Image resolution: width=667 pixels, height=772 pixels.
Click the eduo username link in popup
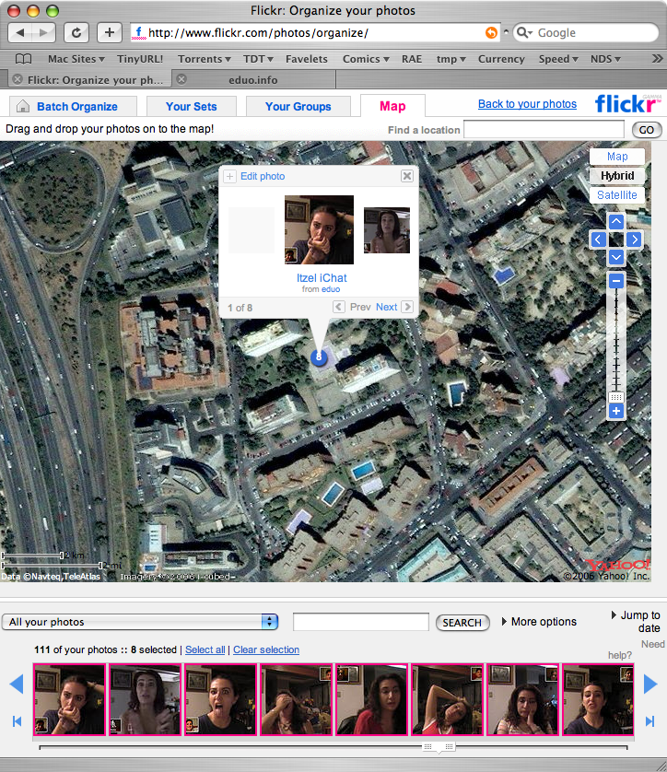click(x=331, y=289)
